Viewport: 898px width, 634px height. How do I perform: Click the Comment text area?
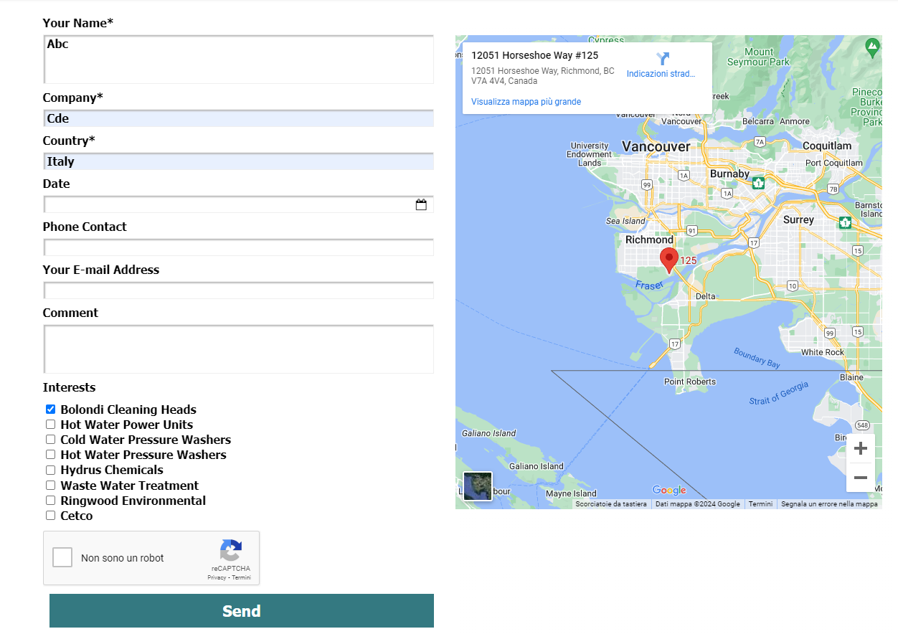239,349
